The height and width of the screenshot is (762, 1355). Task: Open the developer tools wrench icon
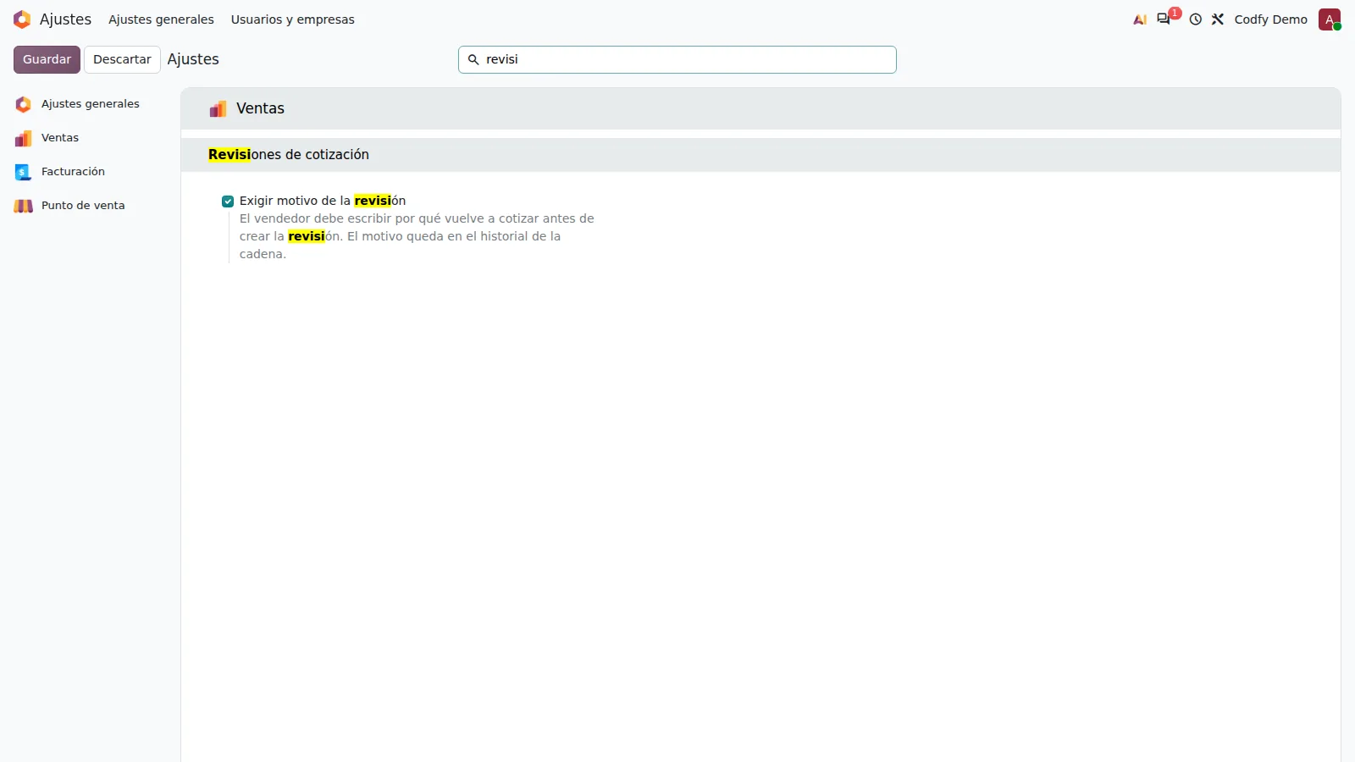coord(1218,19)
